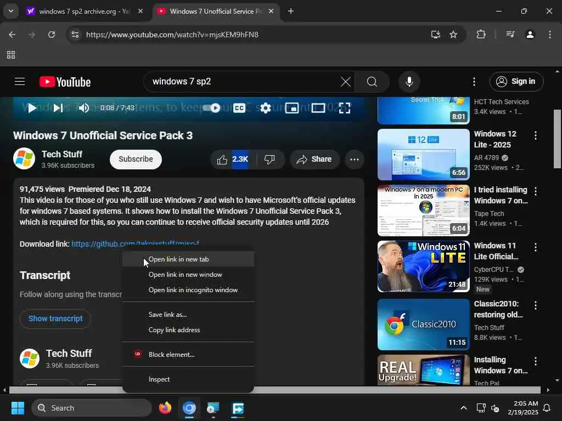This screenshot has height=421, width=562.
Task: Select Open link in new tab
Action: pyautogui.click(x=188, y=259)
